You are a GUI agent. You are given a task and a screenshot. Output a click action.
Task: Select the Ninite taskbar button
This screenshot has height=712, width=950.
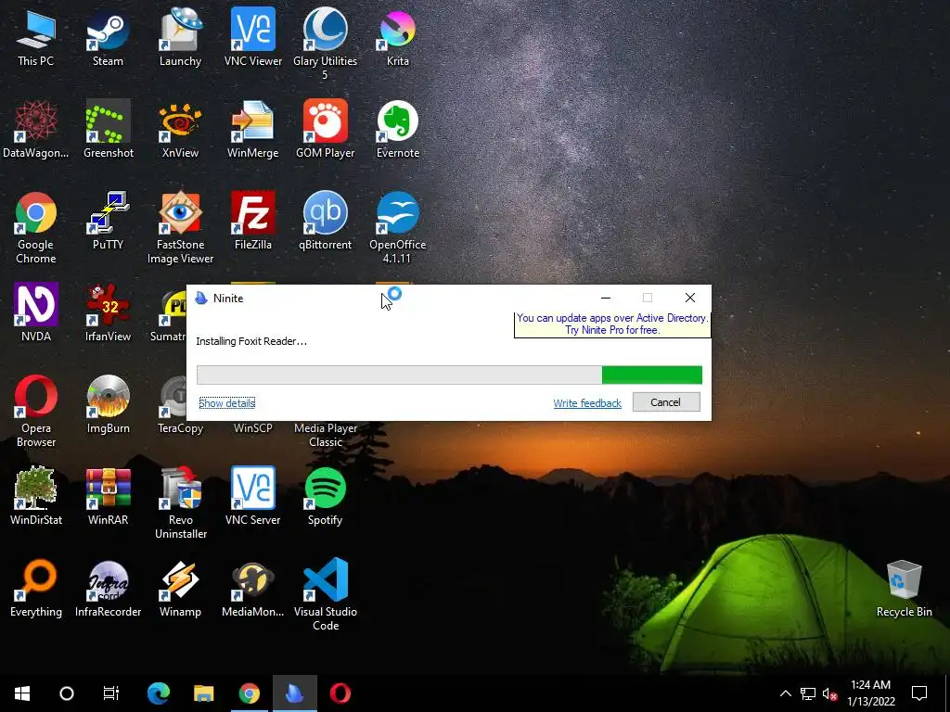tap(294, 693)
